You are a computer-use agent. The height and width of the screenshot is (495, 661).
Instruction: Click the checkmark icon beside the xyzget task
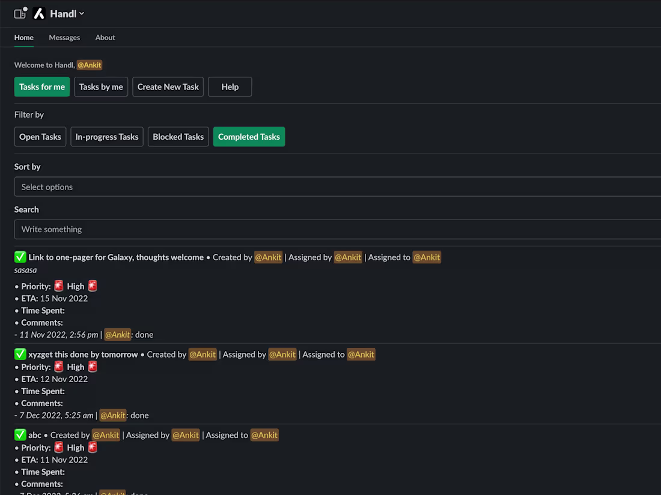coord(20,354)
